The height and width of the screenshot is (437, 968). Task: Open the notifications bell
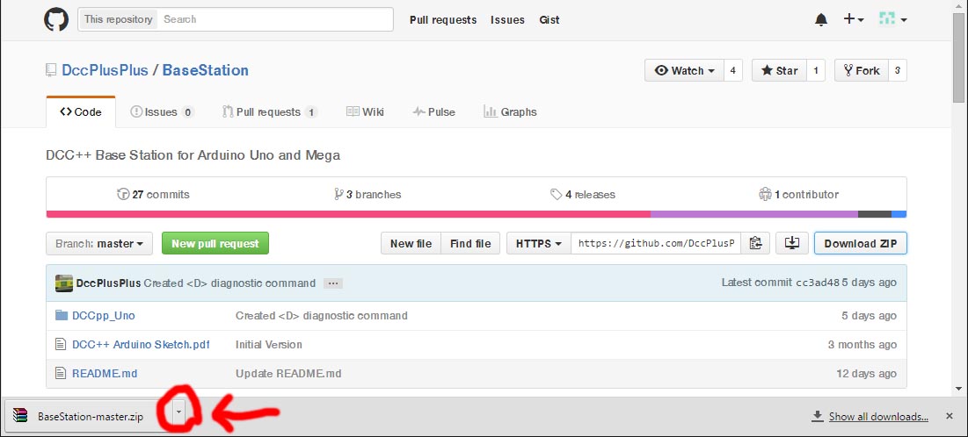820,19
